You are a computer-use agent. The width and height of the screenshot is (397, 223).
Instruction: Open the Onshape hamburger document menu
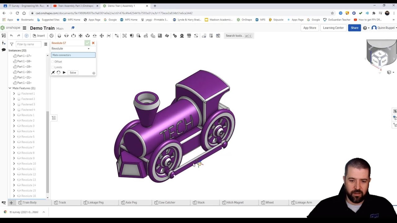[25, 28]
